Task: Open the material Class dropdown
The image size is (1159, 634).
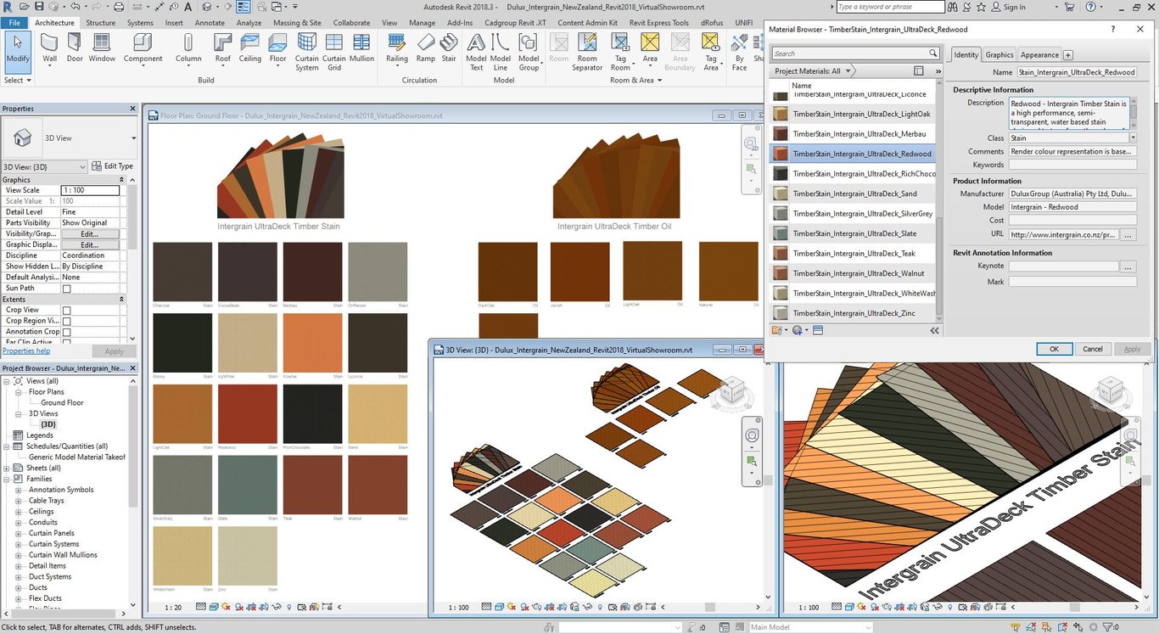Action: pos(1133,138)
